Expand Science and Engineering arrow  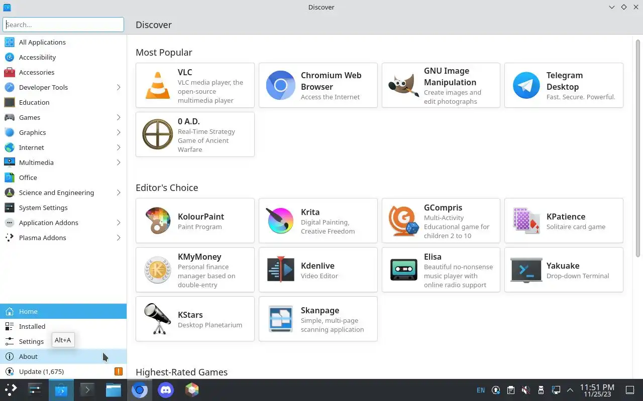(x=119, y=192)
